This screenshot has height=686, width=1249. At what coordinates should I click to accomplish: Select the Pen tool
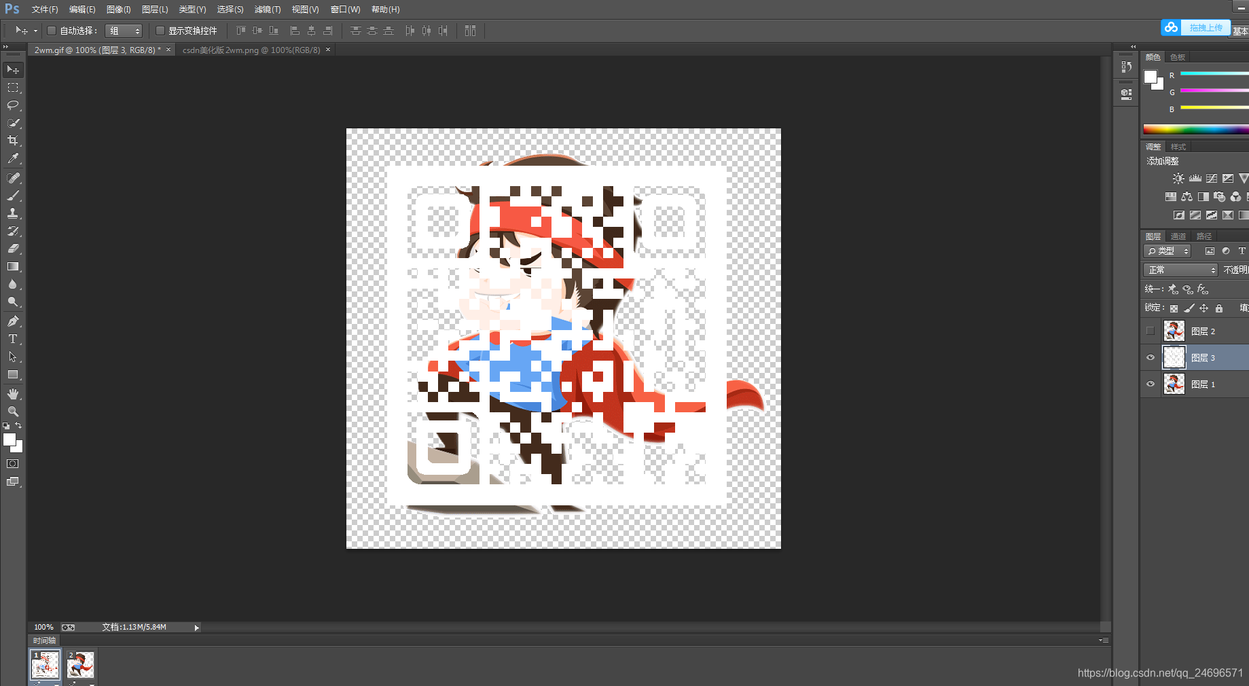[13, 321]
